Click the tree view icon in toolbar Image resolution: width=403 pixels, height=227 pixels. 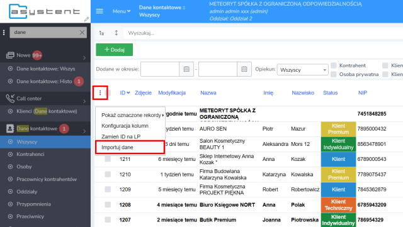(102, 33)
